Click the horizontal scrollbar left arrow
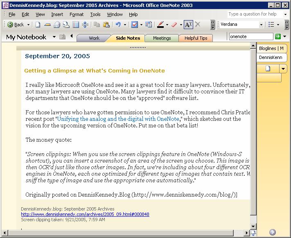The height and width of the screenshot is (238, 291). tap(5, 233)
